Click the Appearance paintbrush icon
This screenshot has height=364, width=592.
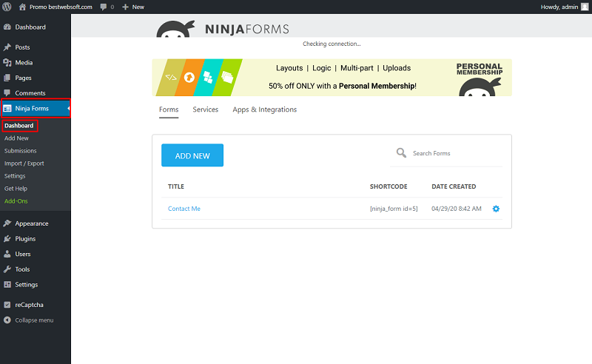point(7,223)
